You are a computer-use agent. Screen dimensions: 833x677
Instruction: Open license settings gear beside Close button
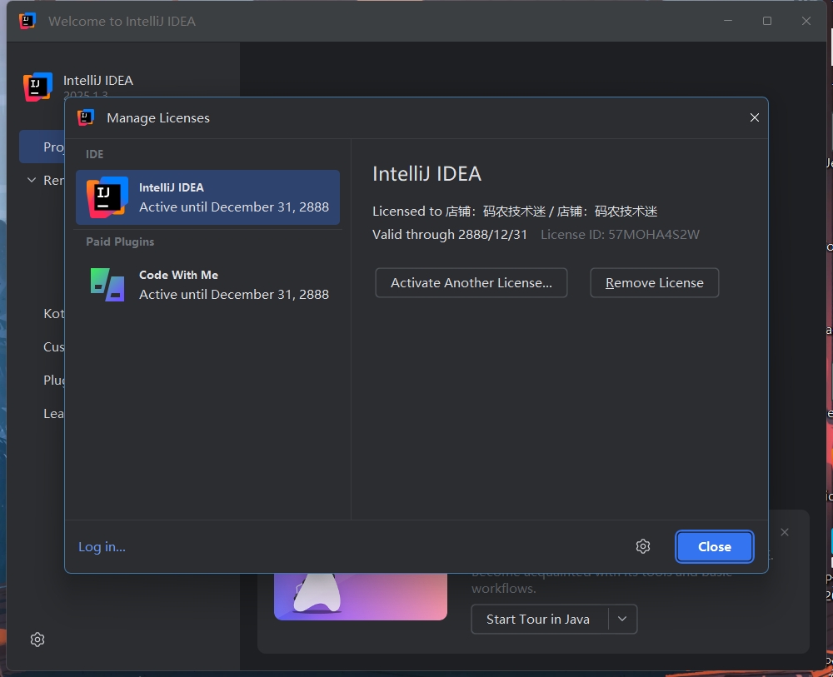point(642,546)
